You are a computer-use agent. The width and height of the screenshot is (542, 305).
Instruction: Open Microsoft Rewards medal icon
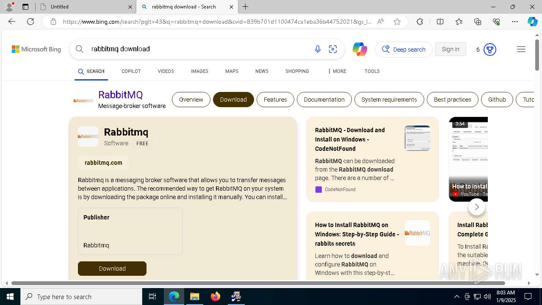pos(490,50)
